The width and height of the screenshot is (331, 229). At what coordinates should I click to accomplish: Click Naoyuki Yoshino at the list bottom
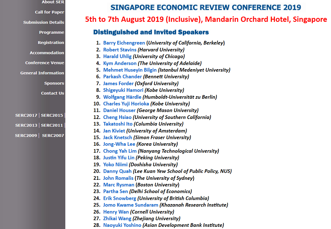tap(122, 225)
